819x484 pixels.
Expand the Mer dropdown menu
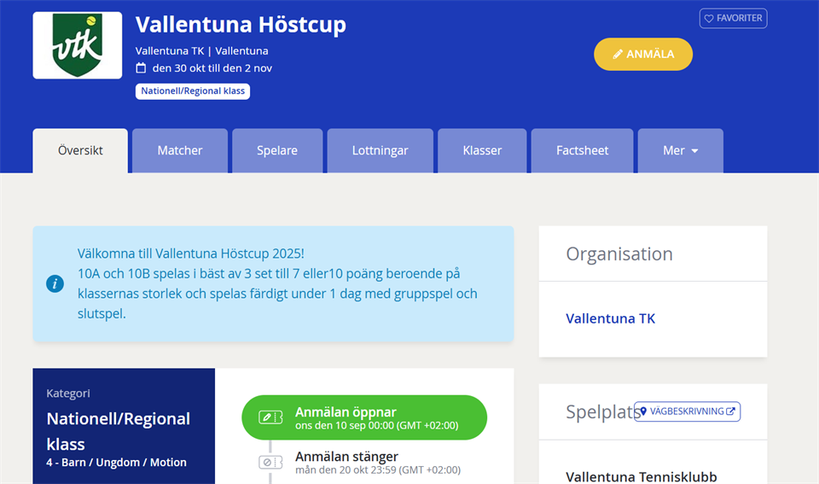(x=680, y=150)
